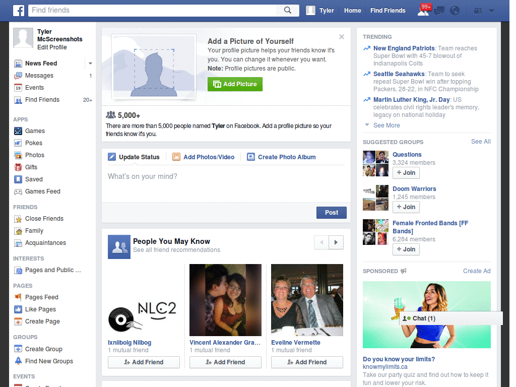Open the Games Feed controller icon
Image resolution: width=516 pixels, height=387 pixels.
(18, 191)
